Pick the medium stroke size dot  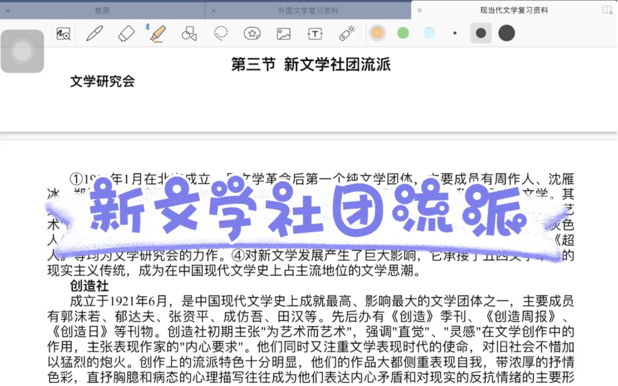tap(481, 33)
